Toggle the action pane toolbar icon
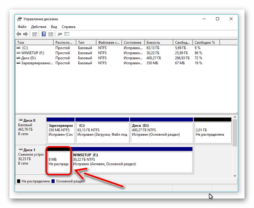Viewport: 254px width, 208px height. coord(51,34)
